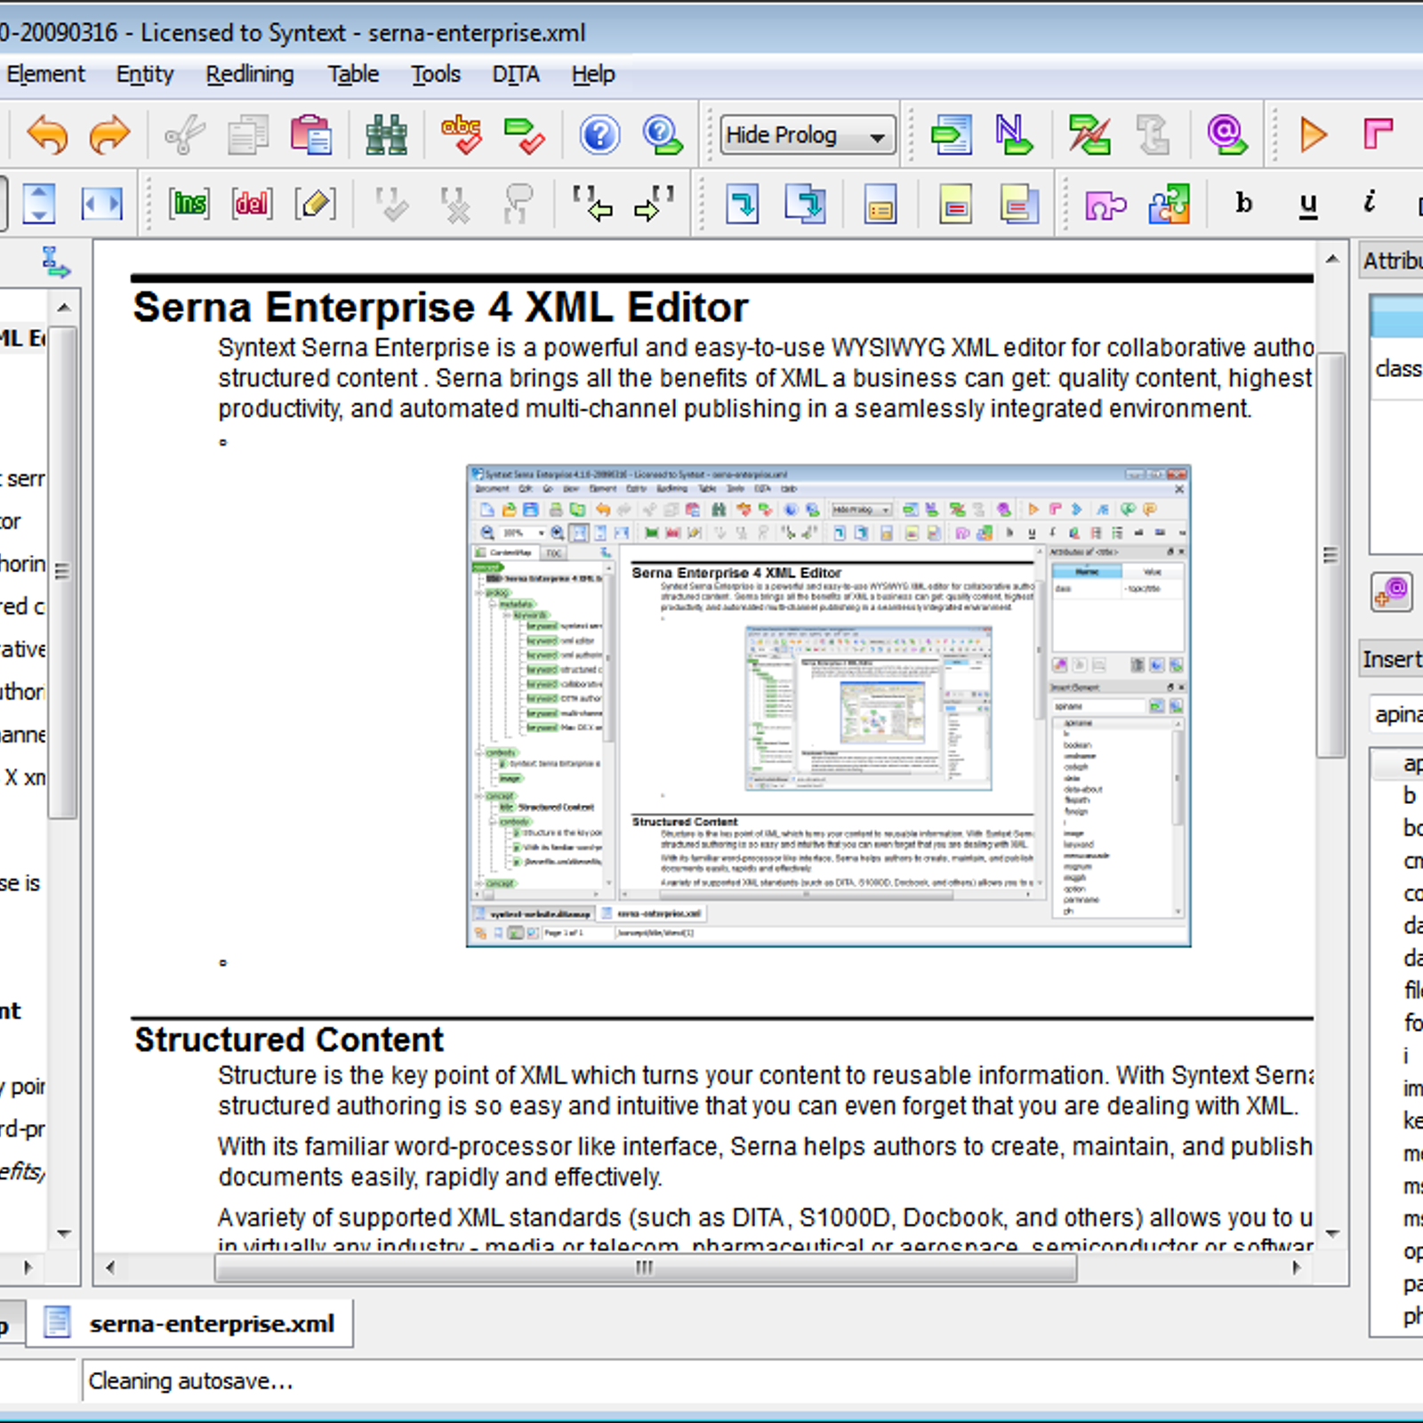This screenshot has width=1423, height=1423.
Task: Open the Table menu
Action: tap(353, 75)
